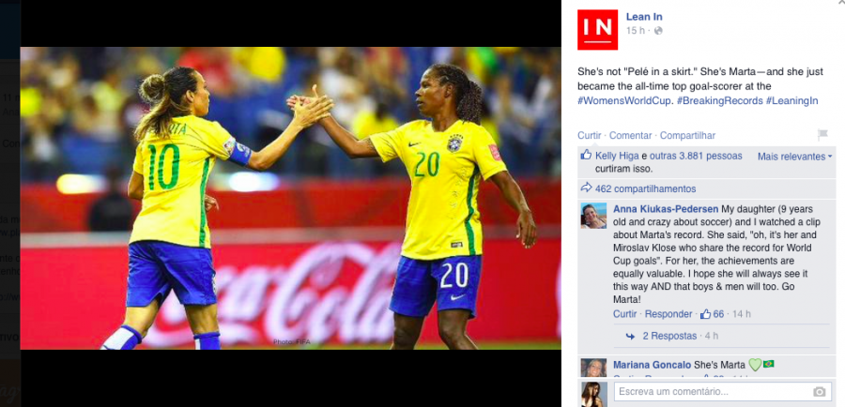Click Responder on Anna's comment
Viewport: 845px width, 407px height.
click(668, 314)
